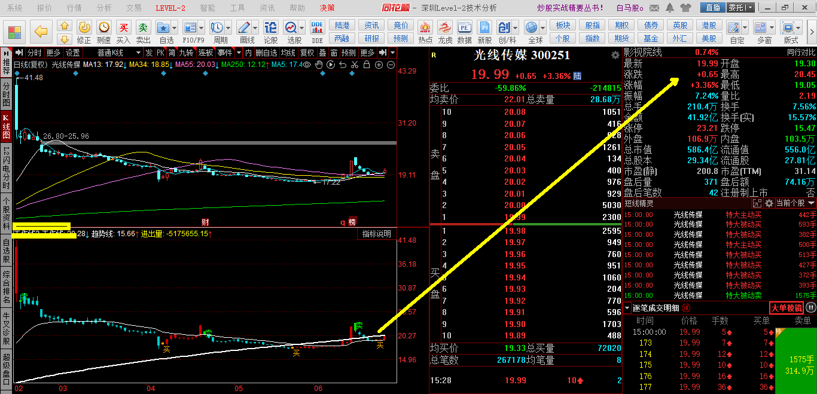Click the 自定 custom layout icon
The width and height of the screenshot is (817, 394).
coord(735,28)
